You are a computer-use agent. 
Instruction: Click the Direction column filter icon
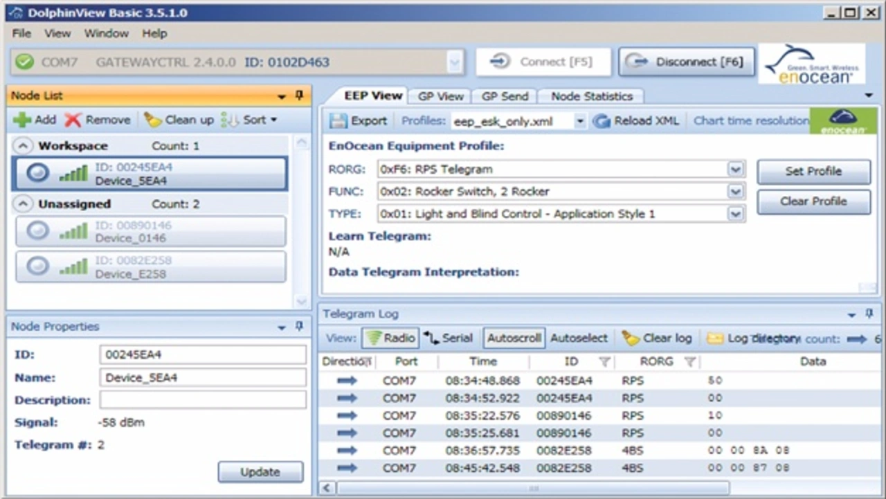369,361
